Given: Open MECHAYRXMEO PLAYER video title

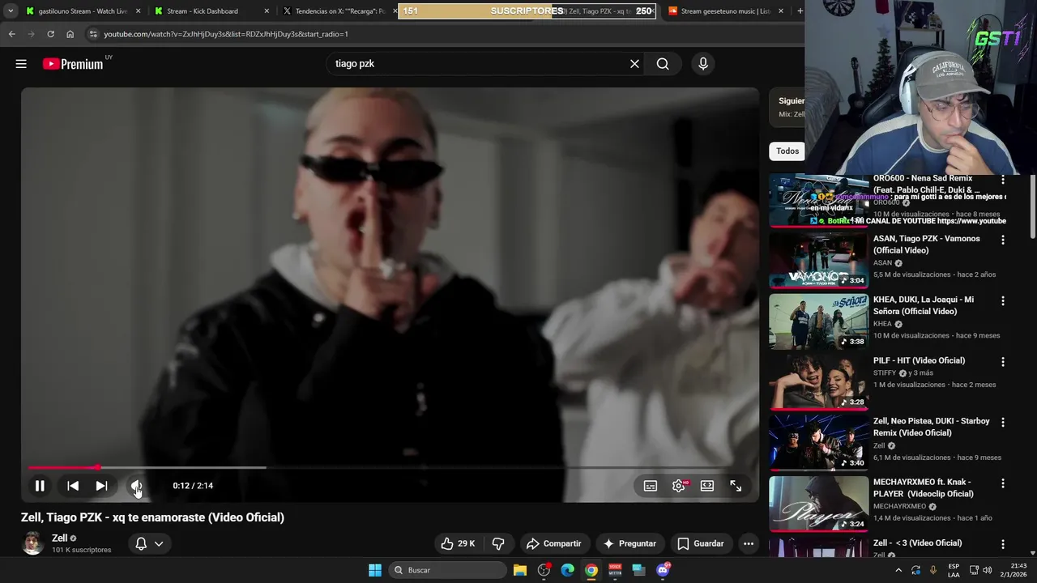Looking at the screenshot, I should pyautogui.click(x=924, y=487).
